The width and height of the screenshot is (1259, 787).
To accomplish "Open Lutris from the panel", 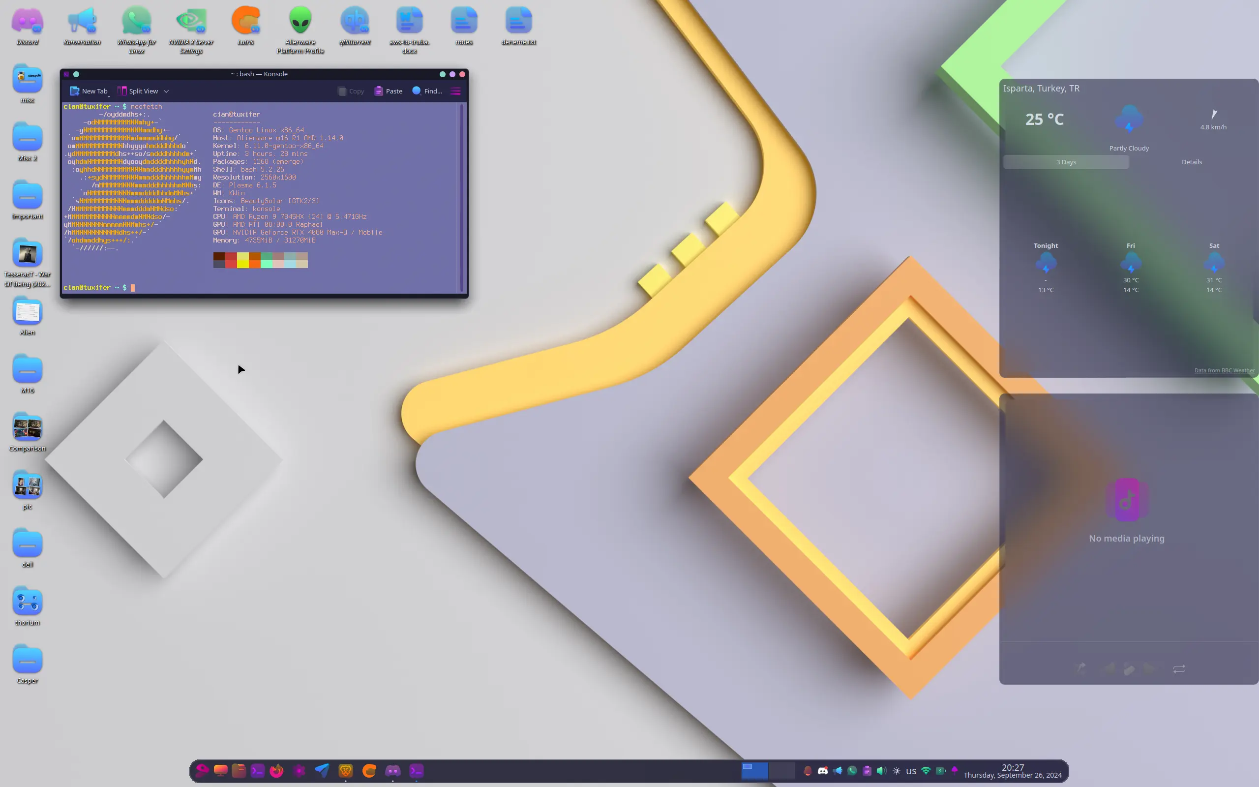I will pos(369,770).
